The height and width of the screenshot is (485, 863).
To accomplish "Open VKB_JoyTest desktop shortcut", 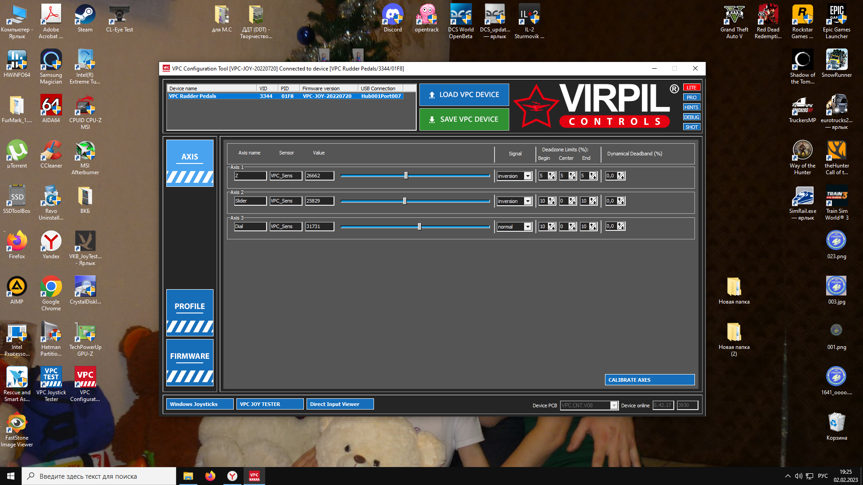I will point(85,248).
